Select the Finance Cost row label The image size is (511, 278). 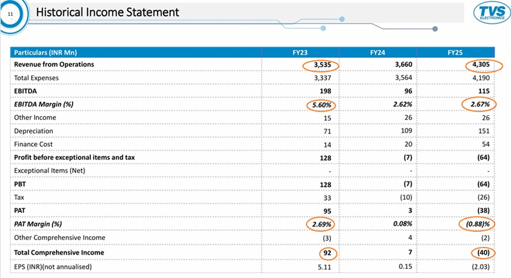click(33, 144)
